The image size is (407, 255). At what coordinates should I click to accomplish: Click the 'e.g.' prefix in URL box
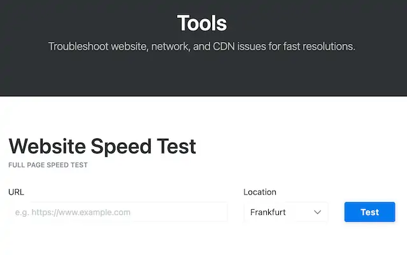pos(22,212)
